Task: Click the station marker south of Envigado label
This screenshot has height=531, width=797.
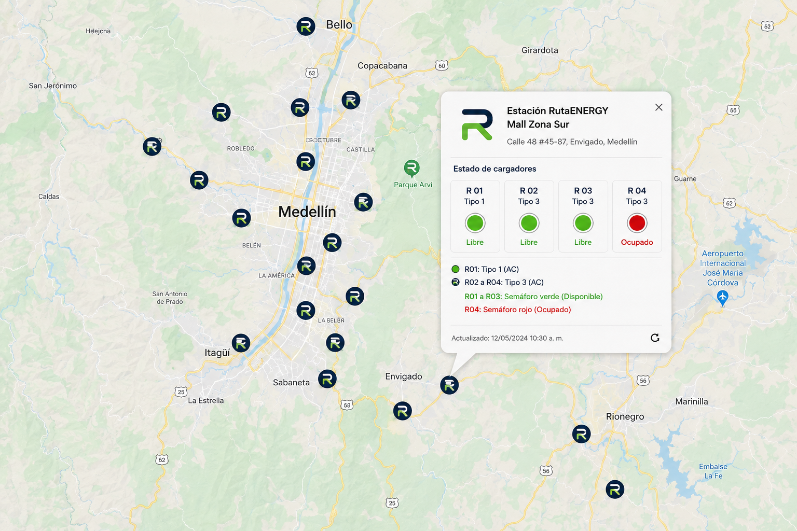Action: (402, 411)
